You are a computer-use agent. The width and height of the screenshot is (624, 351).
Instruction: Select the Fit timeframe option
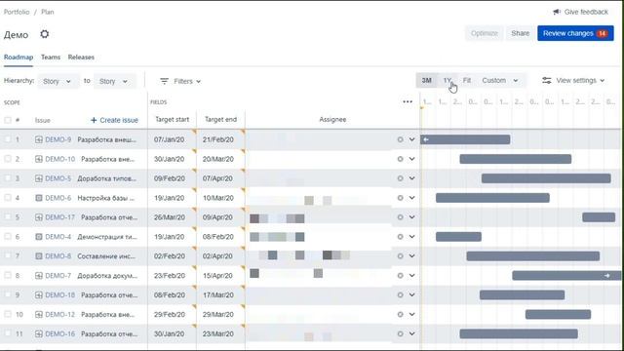[x=467, y=80]
